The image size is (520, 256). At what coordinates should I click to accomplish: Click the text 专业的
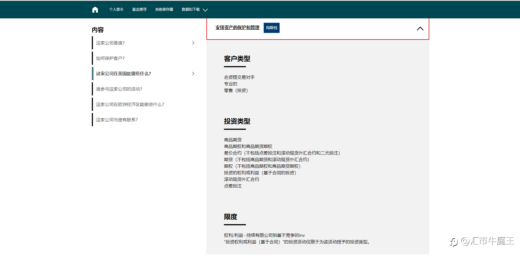point(231,84)
